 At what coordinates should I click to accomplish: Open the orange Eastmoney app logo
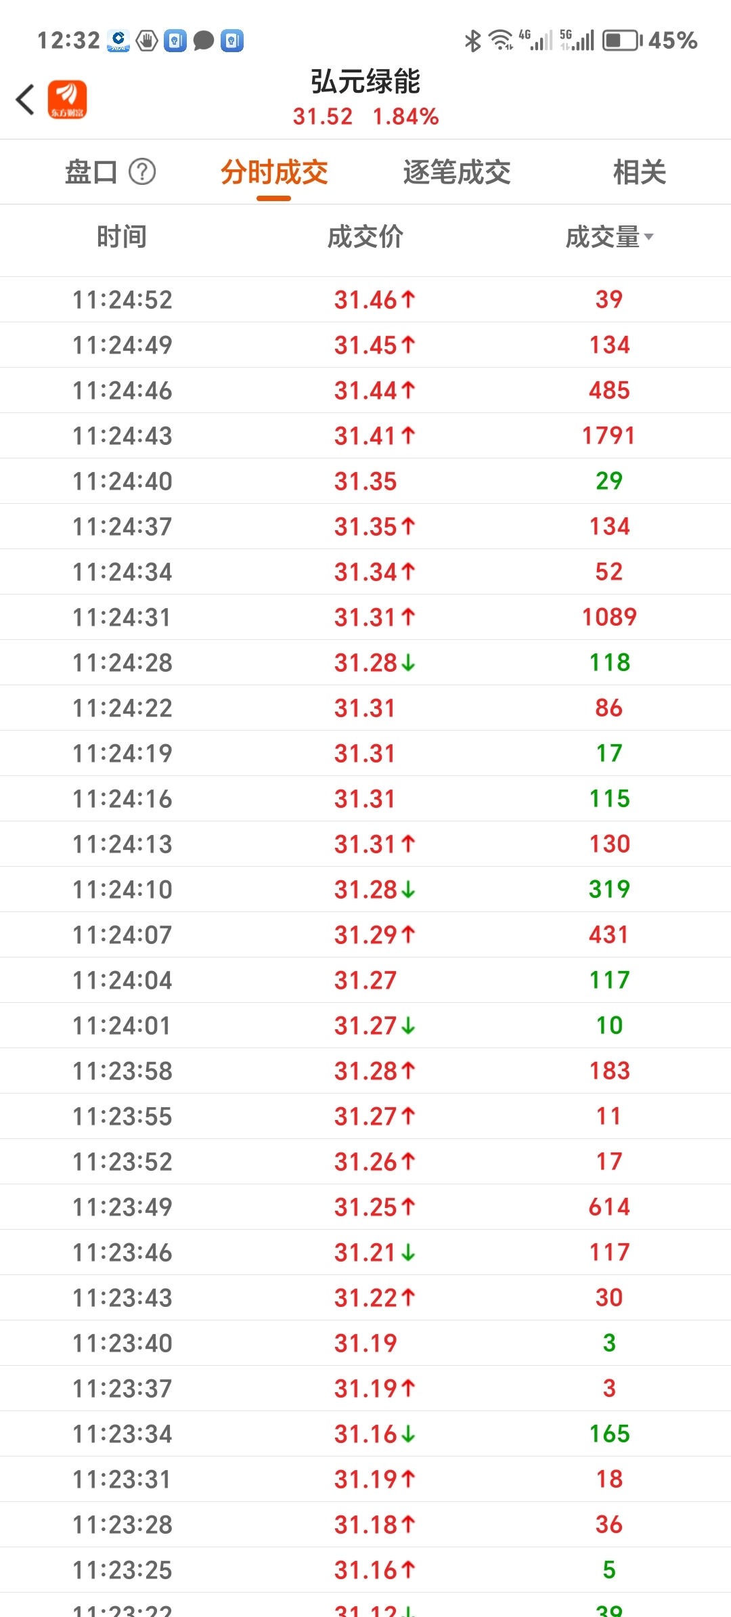coord(67,100)
